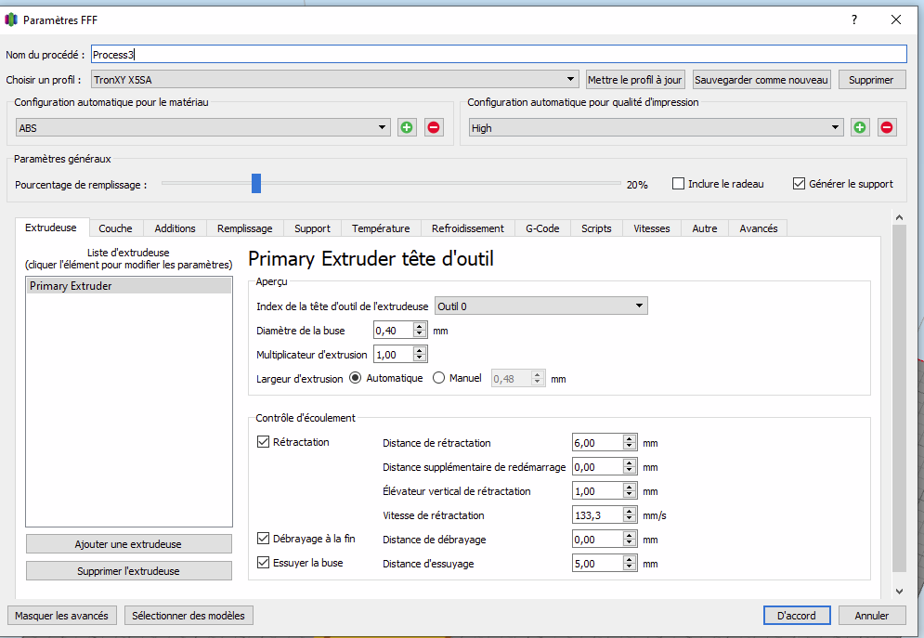
Task: Click Masquer les avancés button
Action: pyautogui.click(x=62, y=615)
